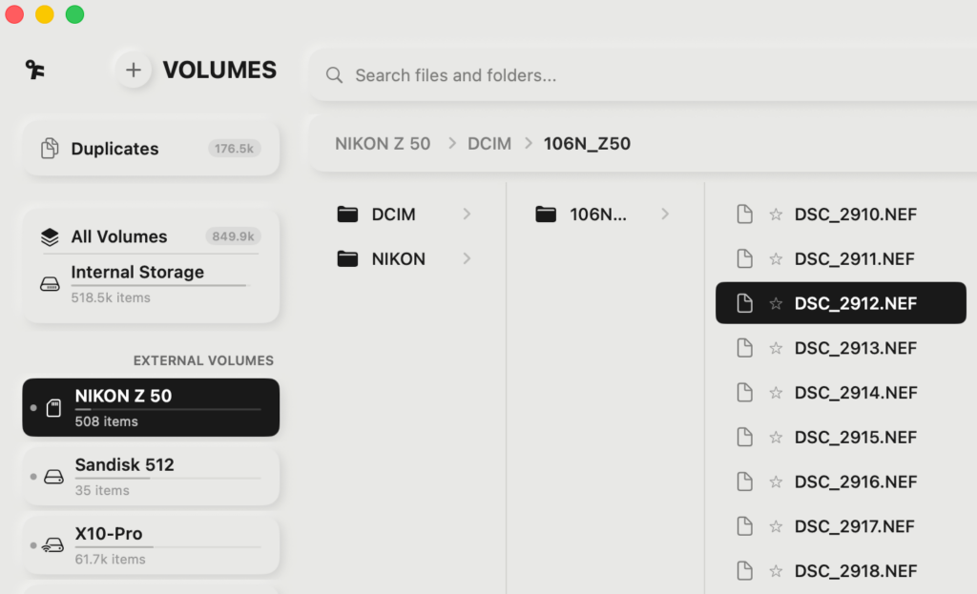The width and height of the screenshot is (977, 594).
Task: Expand the 106N_Z50 folder chevron
Action: pos(665,215)
